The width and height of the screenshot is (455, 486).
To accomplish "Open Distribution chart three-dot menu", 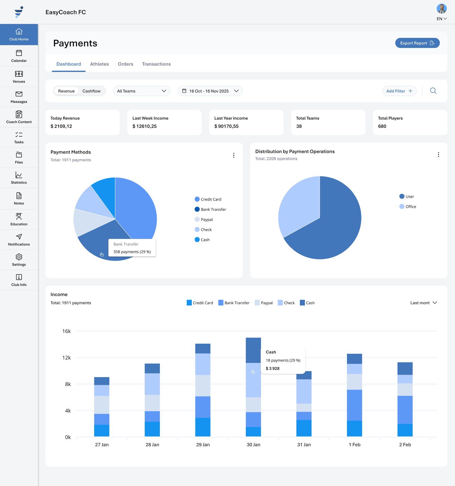I will (x=439, y=155).
